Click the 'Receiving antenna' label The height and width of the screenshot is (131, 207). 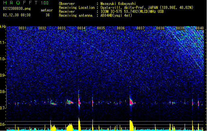[x=76, y=15]
